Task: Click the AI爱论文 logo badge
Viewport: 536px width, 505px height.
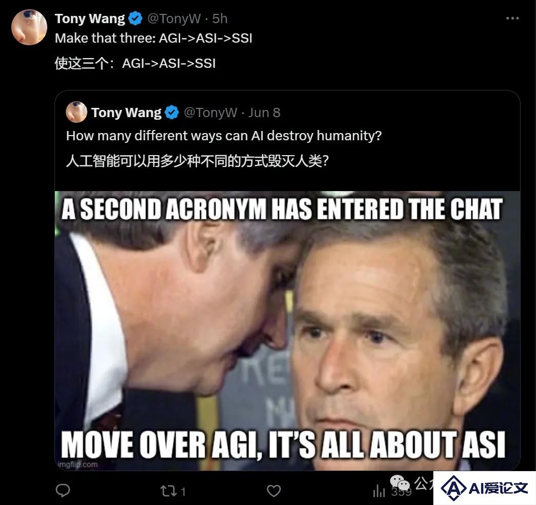Action: [484, 488]
